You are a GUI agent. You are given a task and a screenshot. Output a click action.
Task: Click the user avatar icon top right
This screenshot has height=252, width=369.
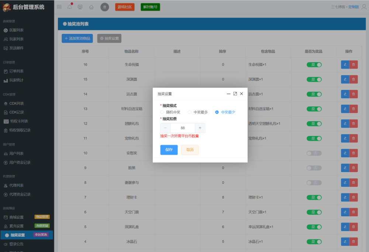(x=364, y=7)
